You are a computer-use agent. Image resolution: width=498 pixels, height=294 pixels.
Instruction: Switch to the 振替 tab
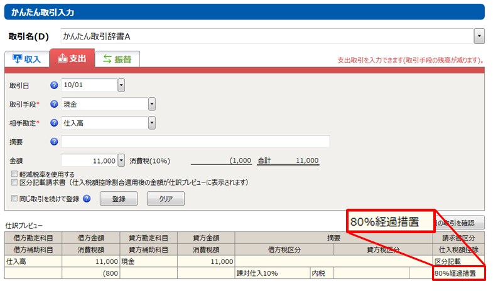pyautogui.click(x=117, y=59)
